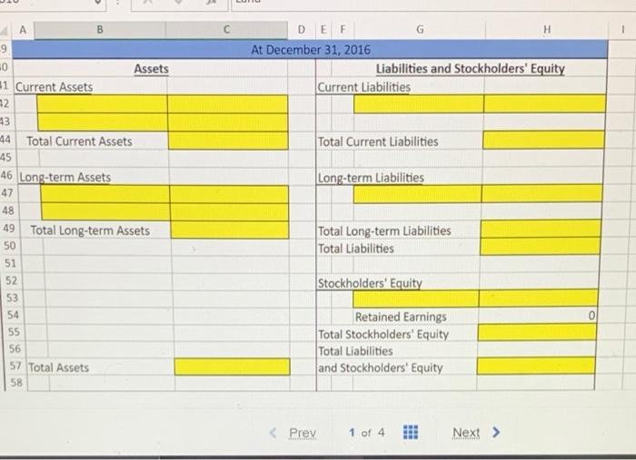Click the yellow account name cell under Stockholders' Equity
The width and height of the screenshot is (636, 460).
pos(416,299)
